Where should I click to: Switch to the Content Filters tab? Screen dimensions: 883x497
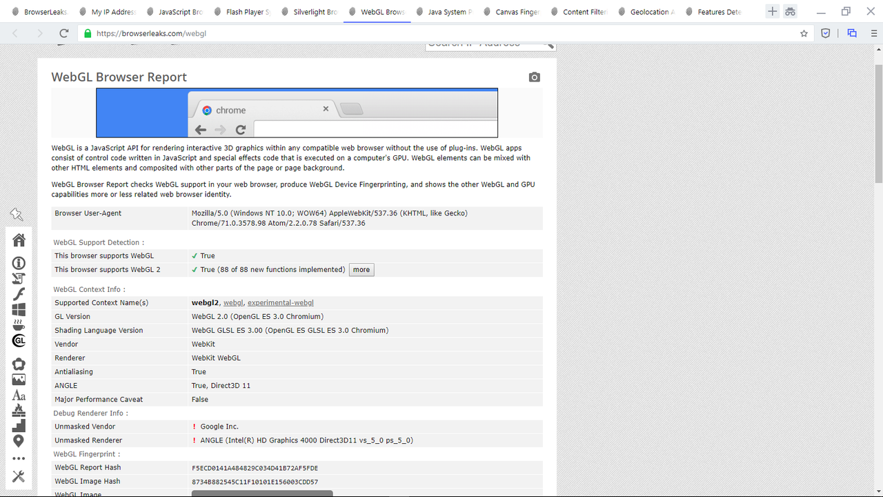579,12
